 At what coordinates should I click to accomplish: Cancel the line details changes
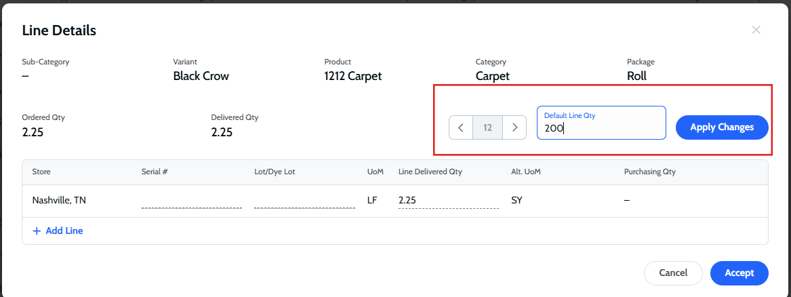tap(673, 273)
